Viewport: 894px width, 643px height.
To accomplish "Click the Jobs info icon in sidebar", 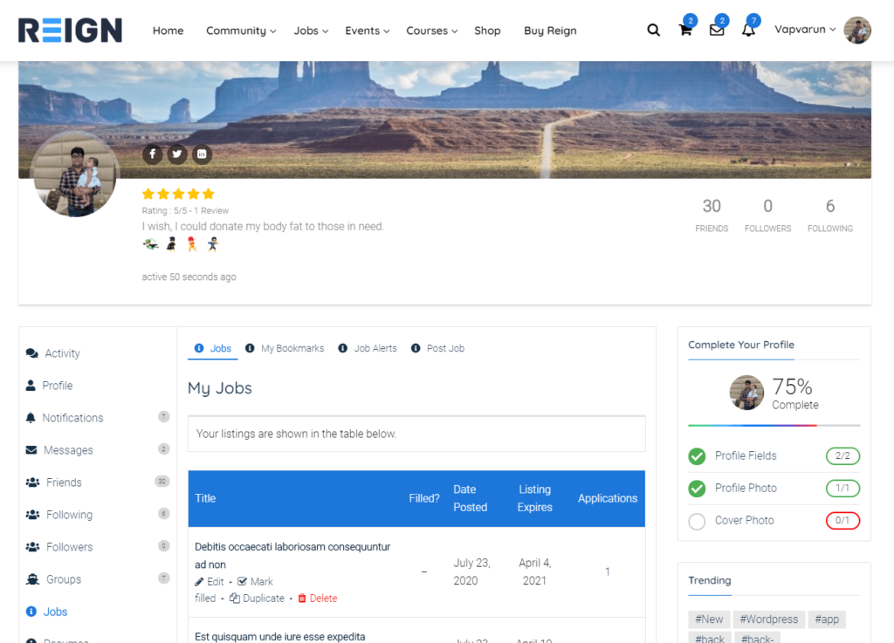I will [x=31, y=612].
